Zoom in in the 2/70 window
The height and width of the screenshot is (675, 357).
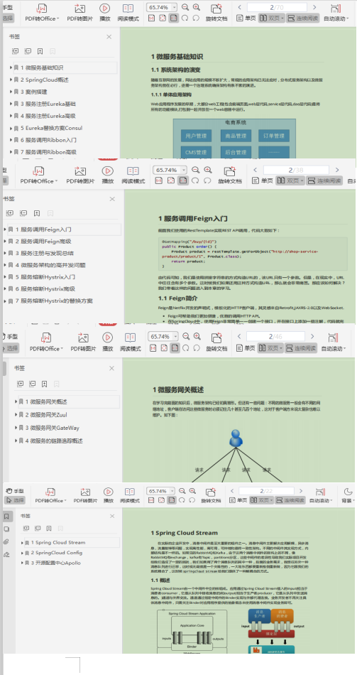(196, 7)
